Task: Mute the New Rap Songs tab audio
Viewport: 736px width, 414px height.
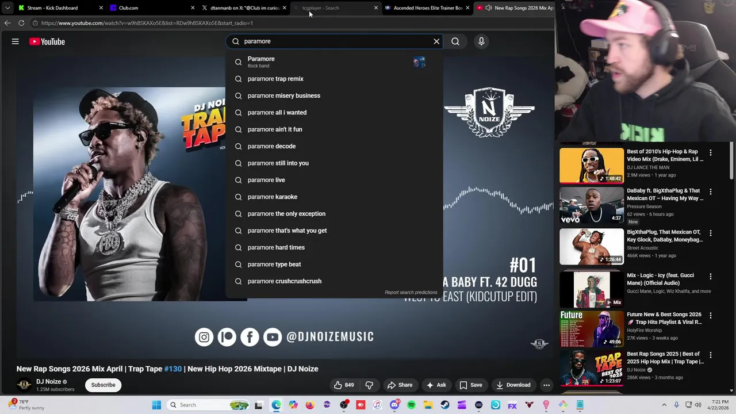Action: pyautogui.click(x=489, y=8)
